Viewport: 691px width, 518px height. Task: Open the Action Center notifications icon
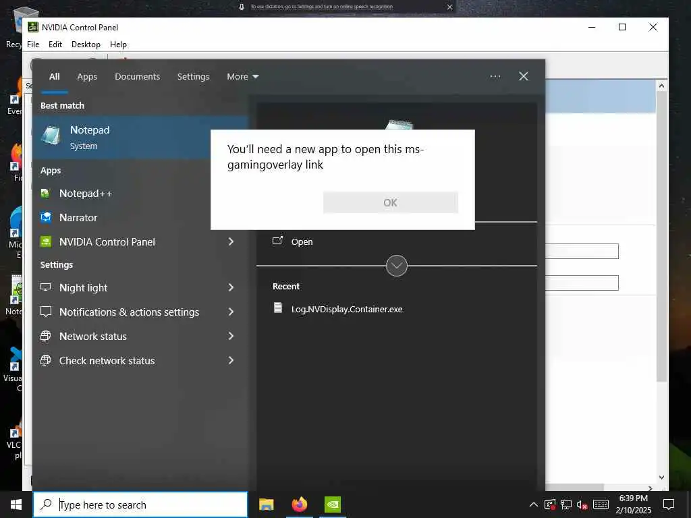click(669, 505)
